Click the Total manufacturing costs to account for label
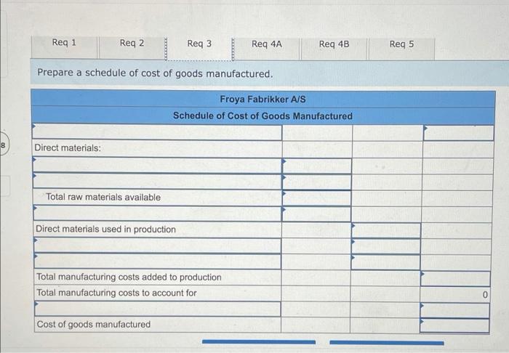This screenshot has height=353, width=509. pyautogui.click(x=116, y=293)
